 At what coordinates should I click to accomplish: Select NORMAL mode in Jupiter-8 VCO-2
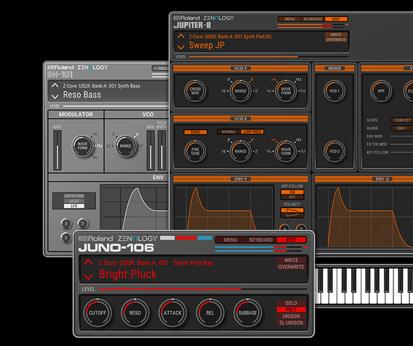pos(229,132)
